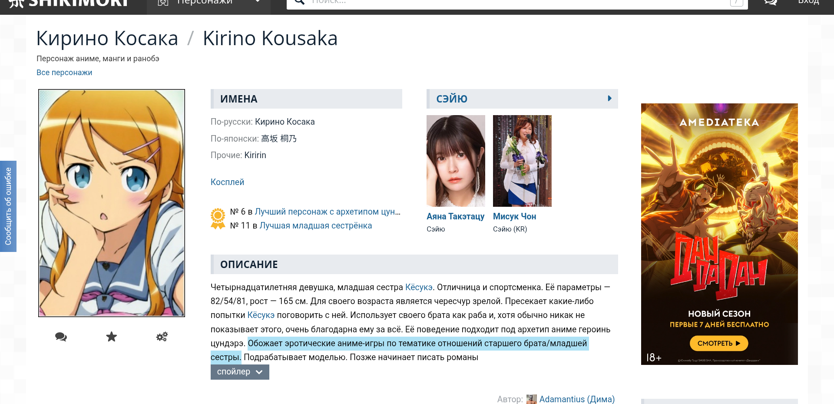Click the search magnifier icon
The width and height of the screenshot is (834, 404).
pyautogui.click(x=299, y=3)
